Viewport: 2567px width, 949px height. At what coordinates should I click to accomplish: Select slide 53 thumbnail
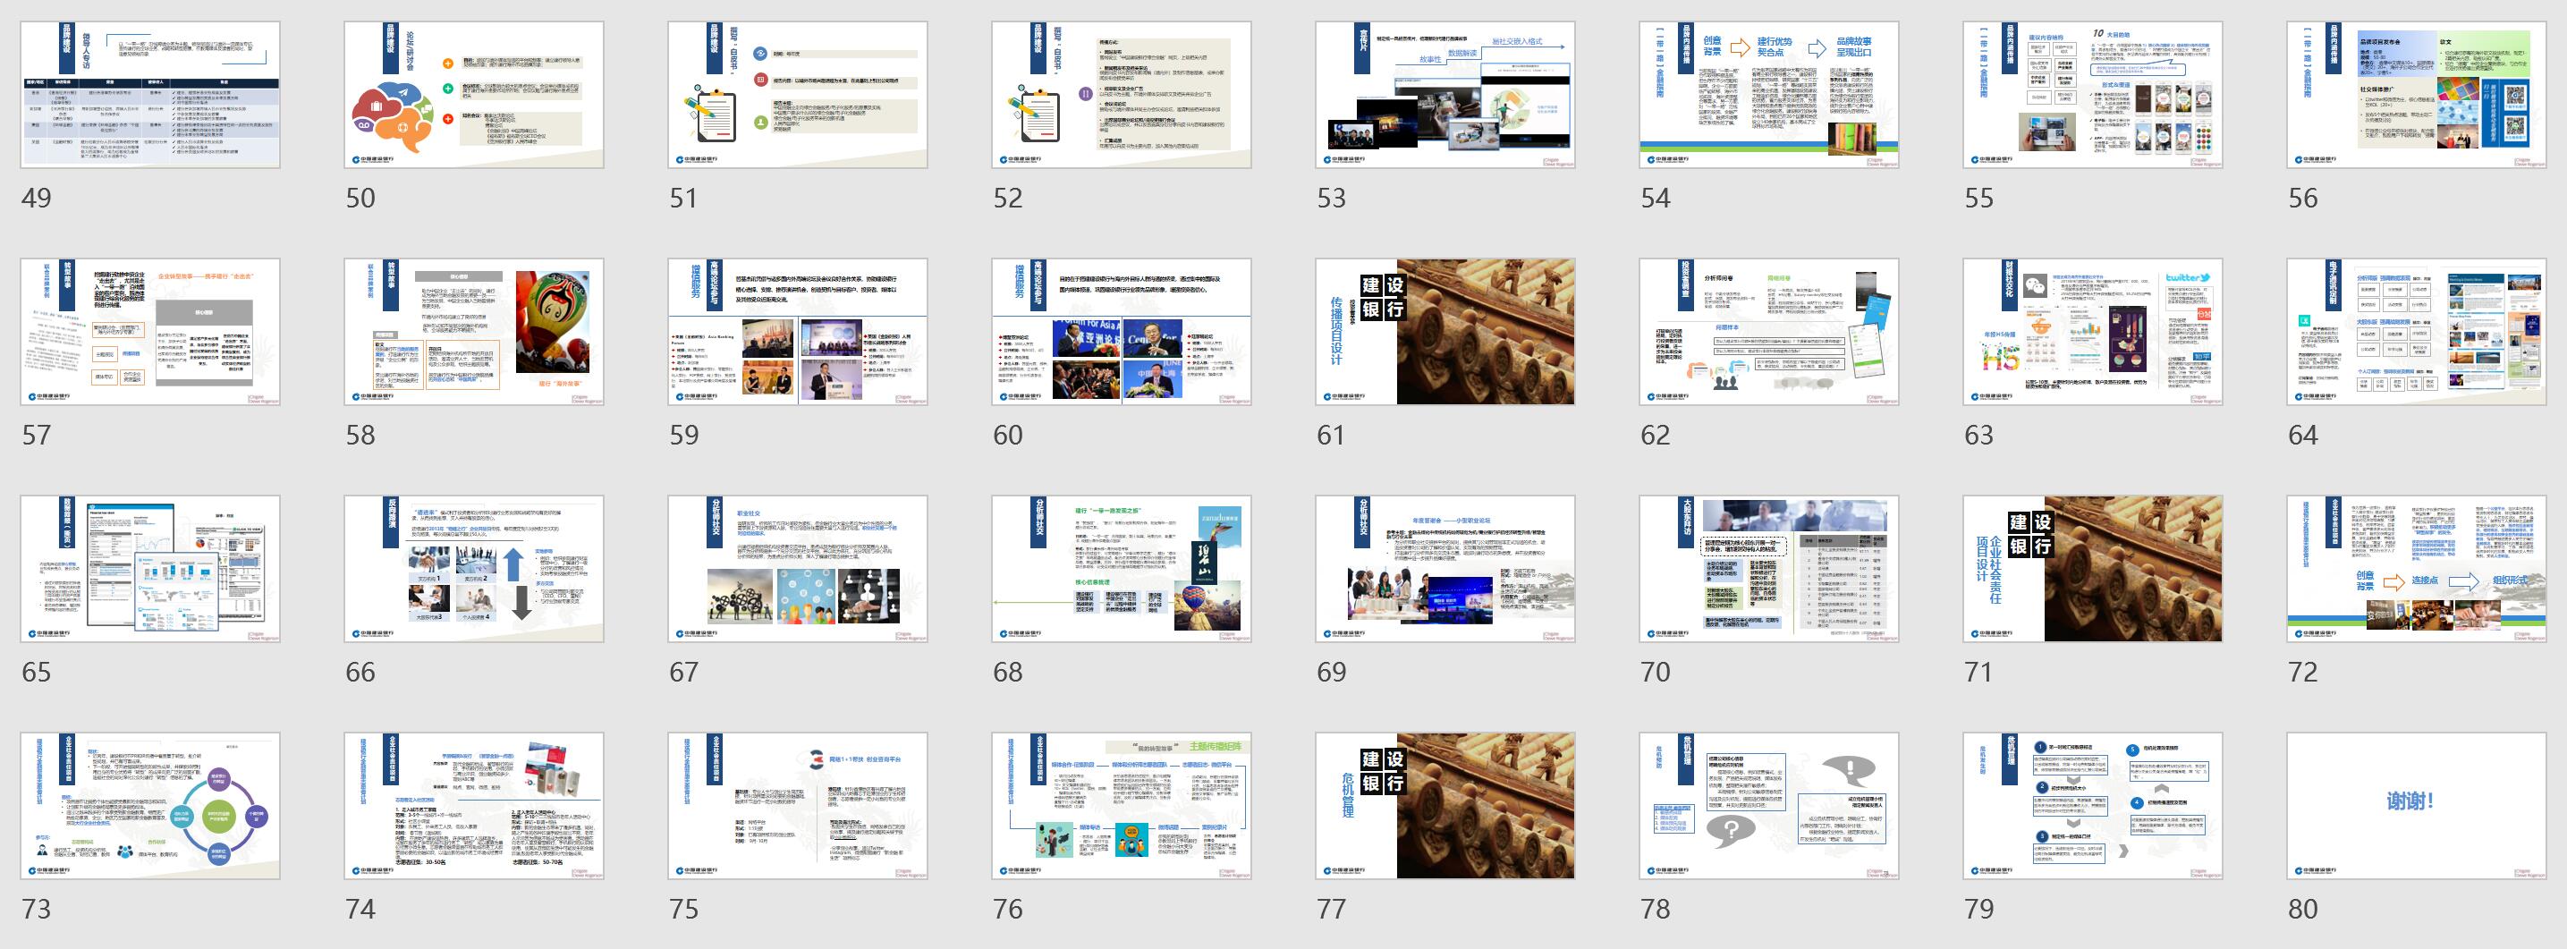pos(1446,95)
